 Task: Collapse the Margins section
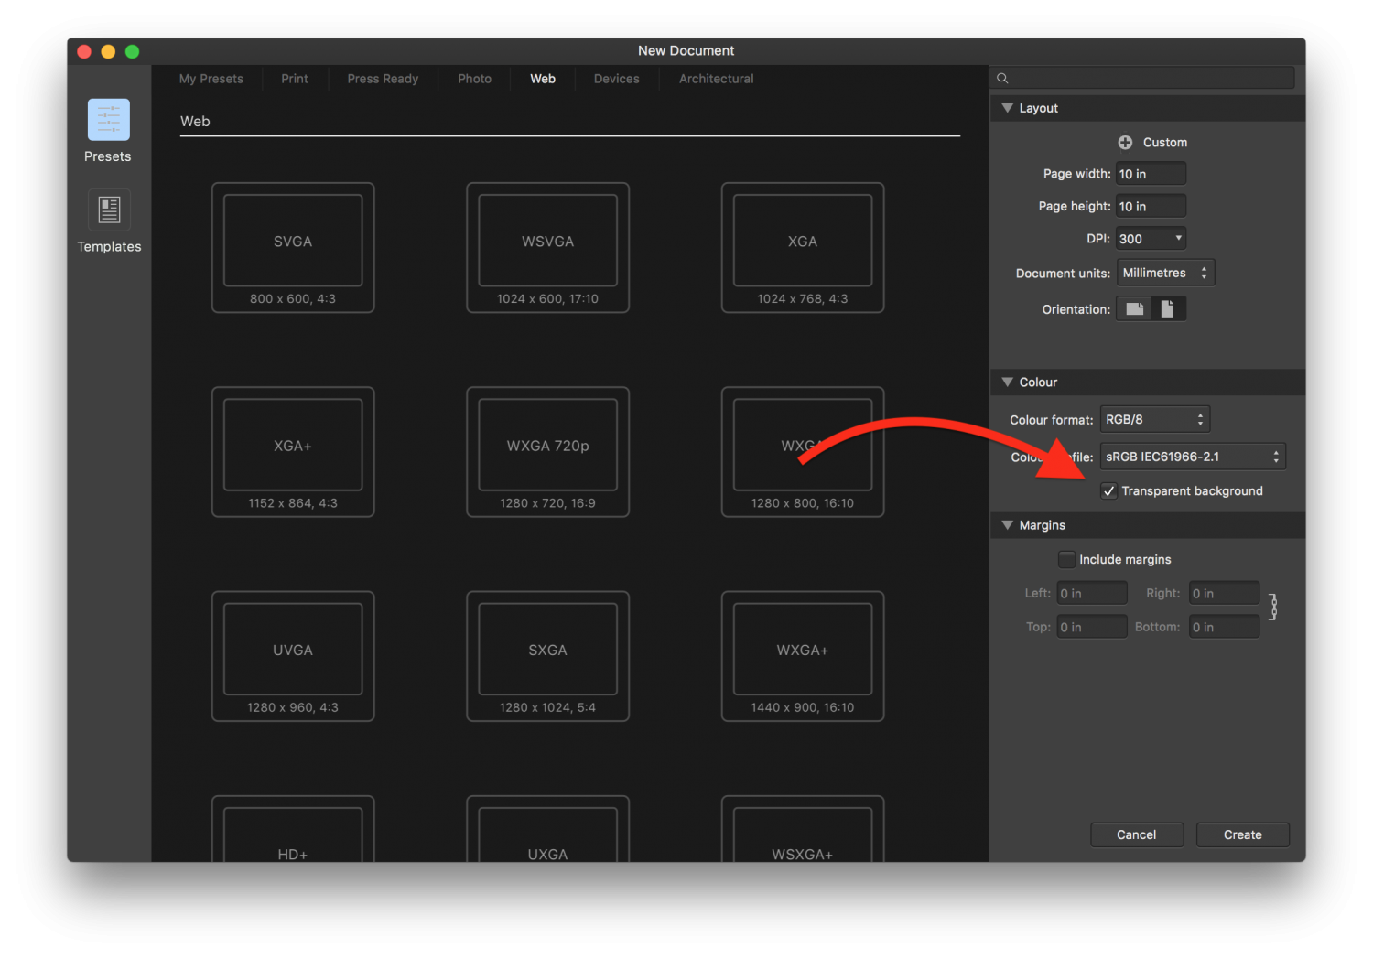click(1008, 524)
